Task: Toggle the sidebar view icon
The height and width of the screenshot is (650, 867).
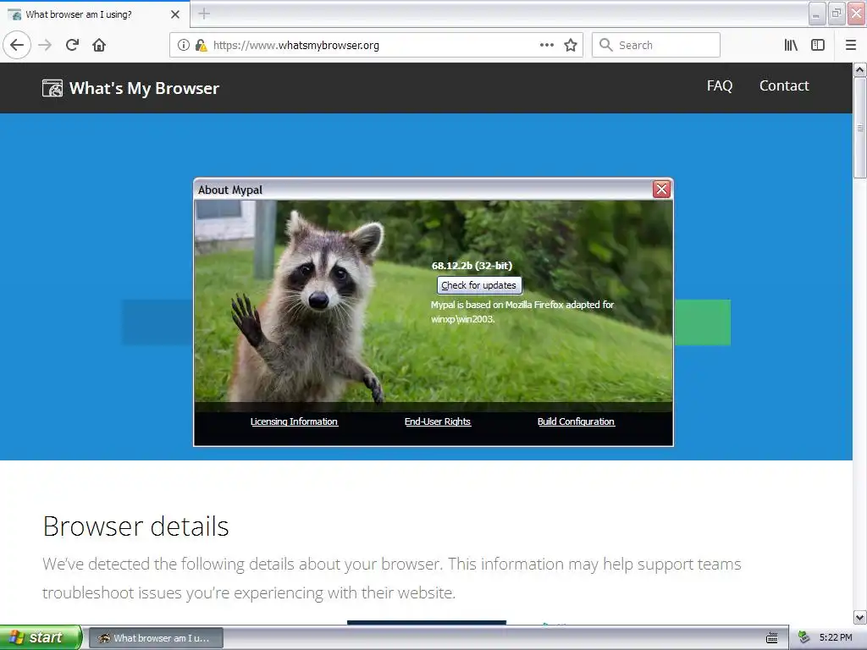Action: (x=818, y=45)
